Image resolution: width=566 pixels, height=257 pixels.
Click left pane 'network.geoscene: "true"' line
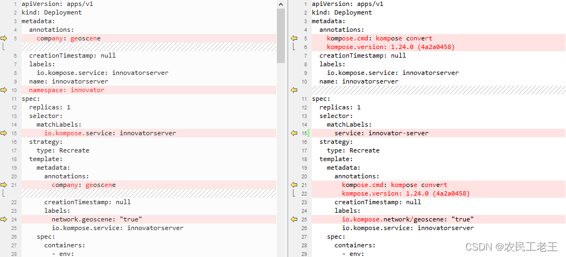pos(97,219)
